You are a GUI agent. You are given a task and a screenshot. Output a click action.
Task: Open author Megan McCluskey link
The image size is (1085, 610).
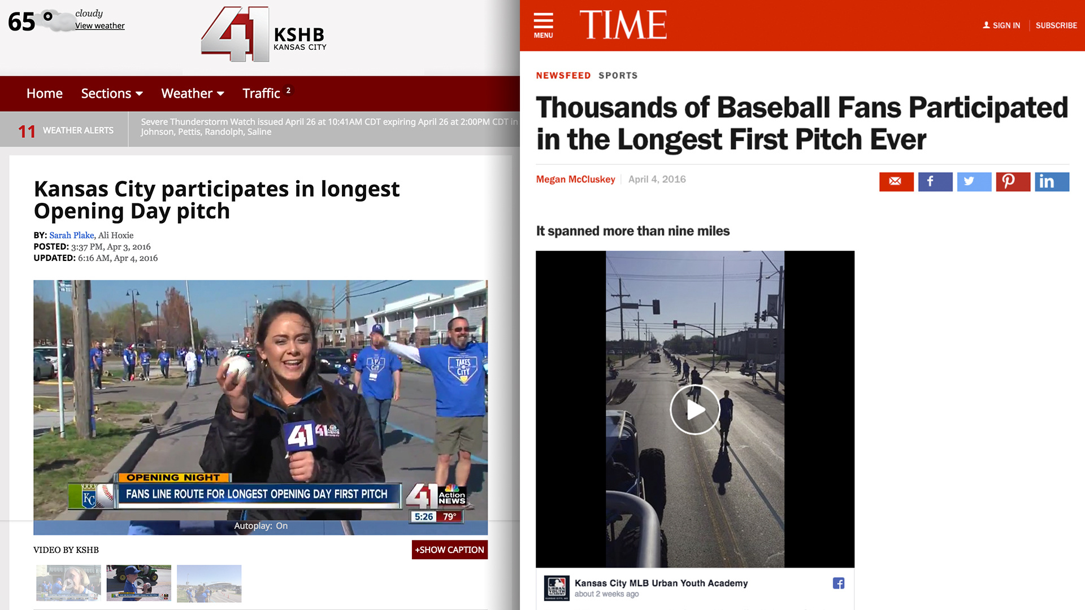pyautogui.click(x=575, y=179)
